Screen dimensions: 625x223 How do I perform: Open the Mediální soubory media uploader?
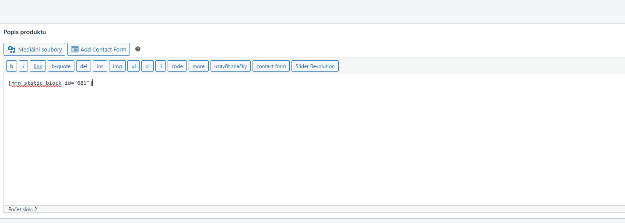[x=35, y=49]
